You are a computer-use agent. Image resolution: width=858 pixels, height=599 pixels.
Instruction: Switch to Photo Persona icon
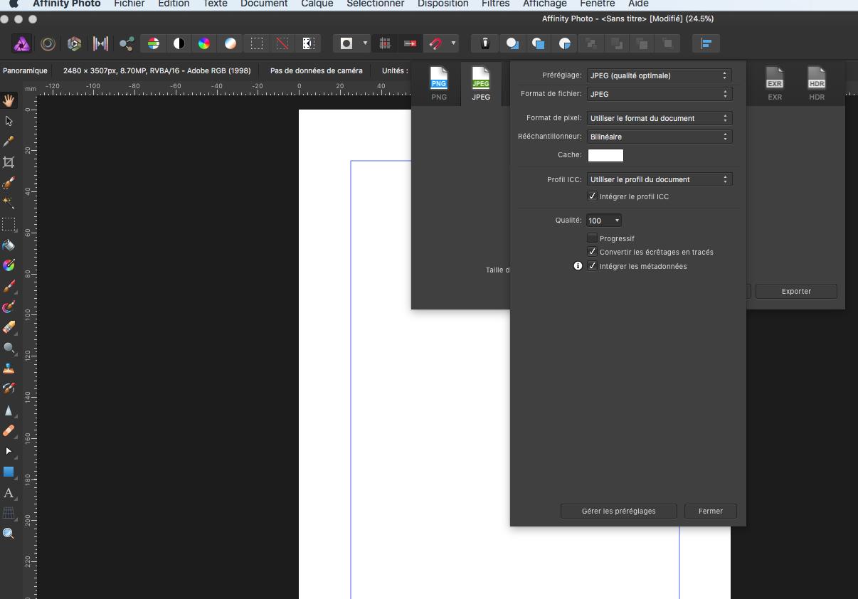click(x=22, y=43)
